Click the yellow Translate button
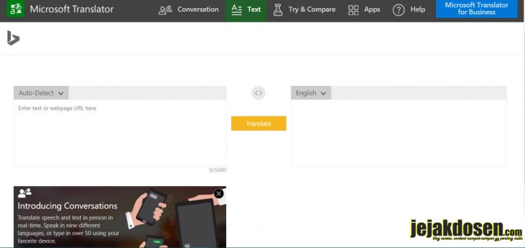This screenshot has height=248, width=525. [258, 123]
